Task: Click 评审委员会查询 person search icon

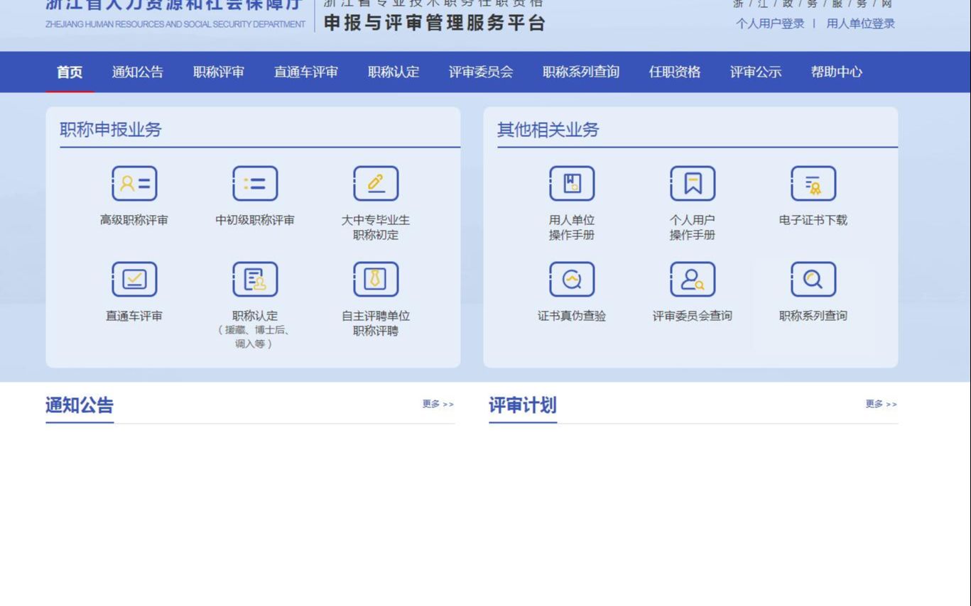Action: click(x=693, y=280)
